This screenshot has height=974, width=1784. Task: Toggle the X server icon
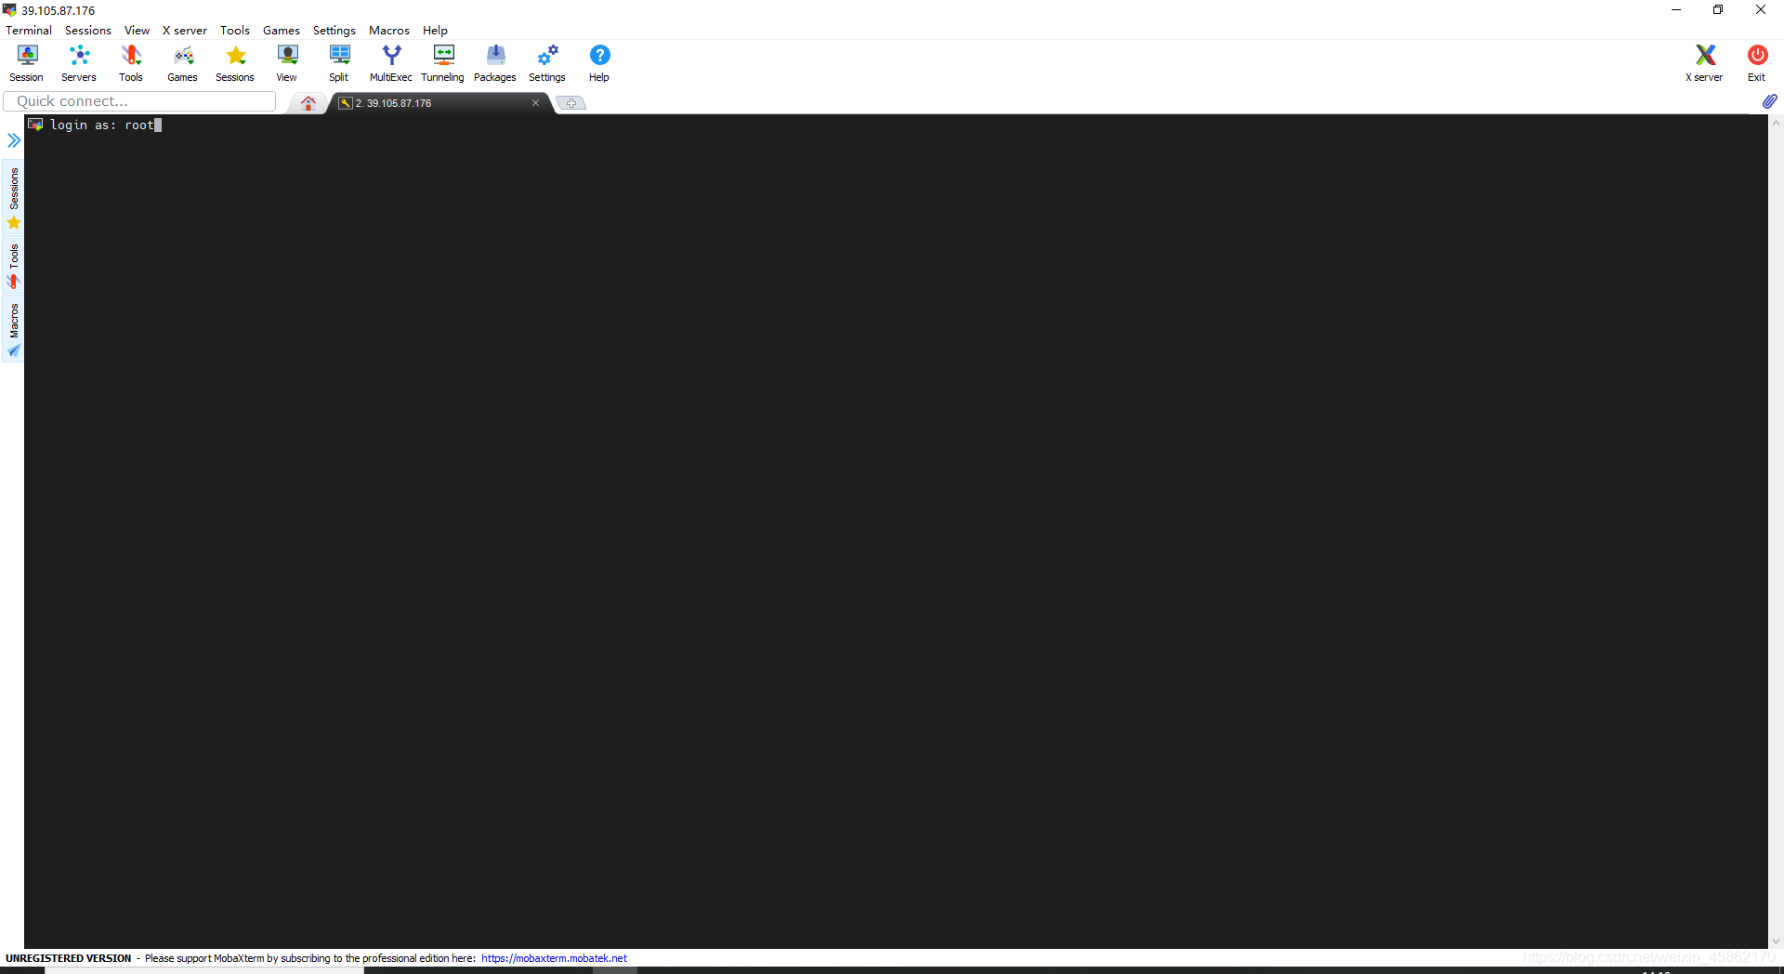[x=1704, y=63]
